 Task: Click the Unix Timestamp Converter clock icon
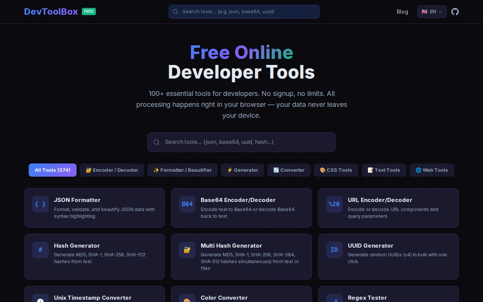point(40,298)
